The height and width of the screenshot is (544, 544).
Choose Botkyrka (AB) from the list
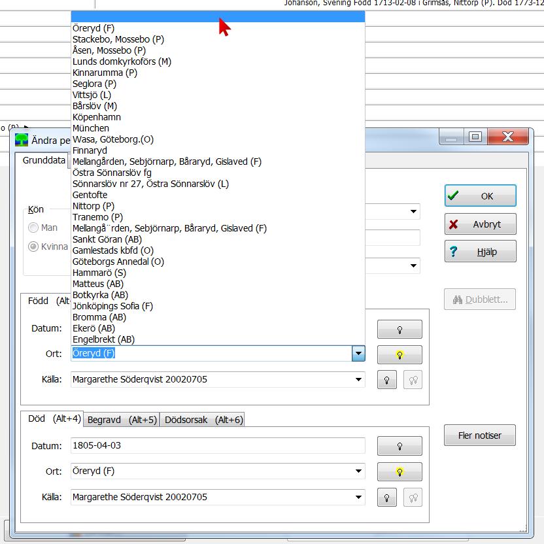pos(218,295)
